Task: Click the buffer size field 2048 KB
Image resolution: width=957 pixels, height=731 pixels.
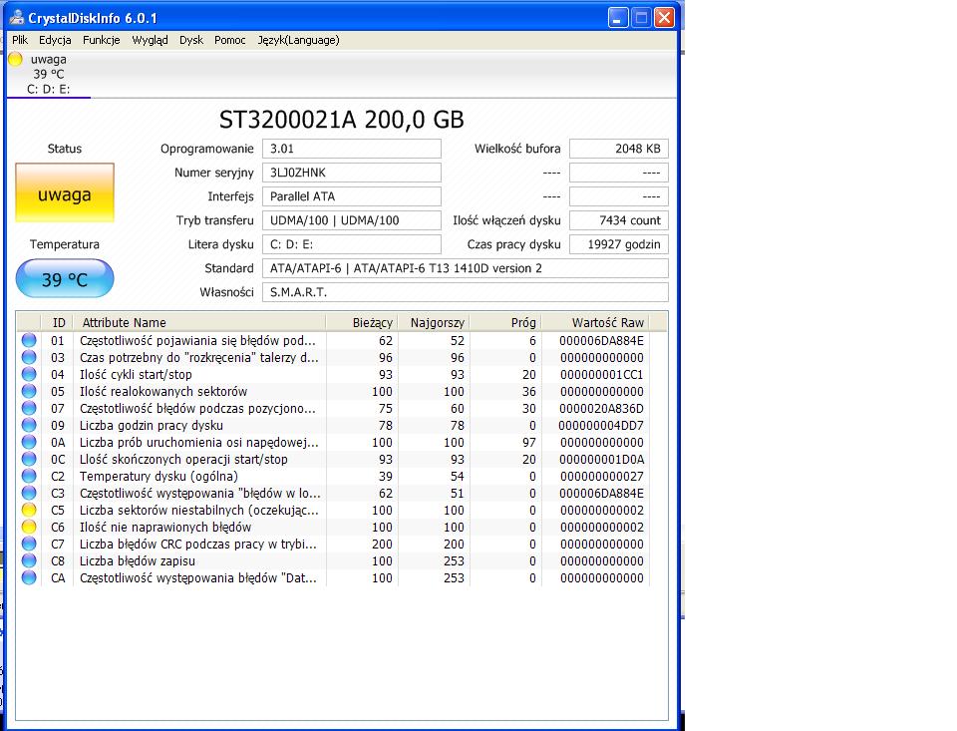Action: tap(619, 149)
